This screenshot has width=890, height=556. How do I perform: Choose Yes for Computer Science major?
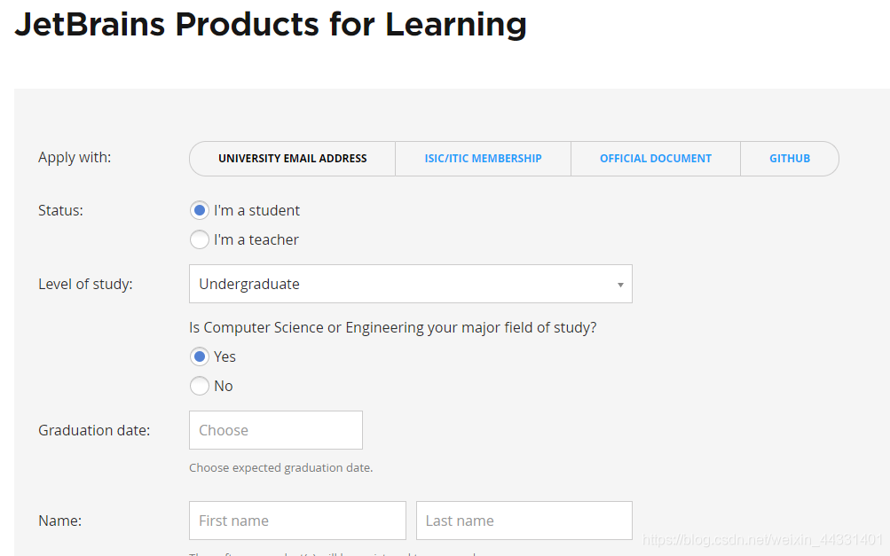(x=201, y=356)
